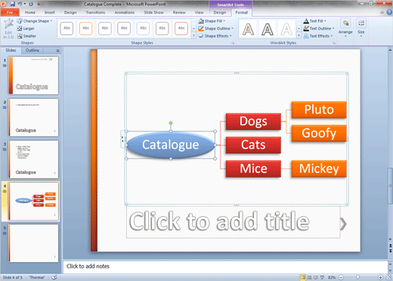Open Shape Outline dropdown
Image resolution: width=393 pixels, height=281 pixels.
coord(216,29)
